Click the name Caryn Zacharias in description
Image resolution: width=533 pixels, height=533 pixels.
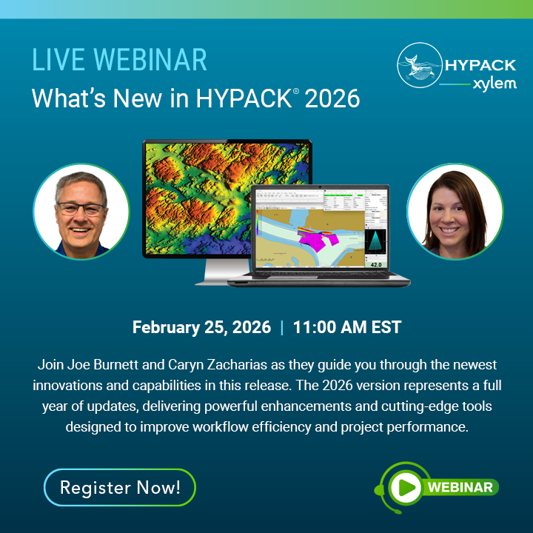pyautogui.click(x=218, y=365)
